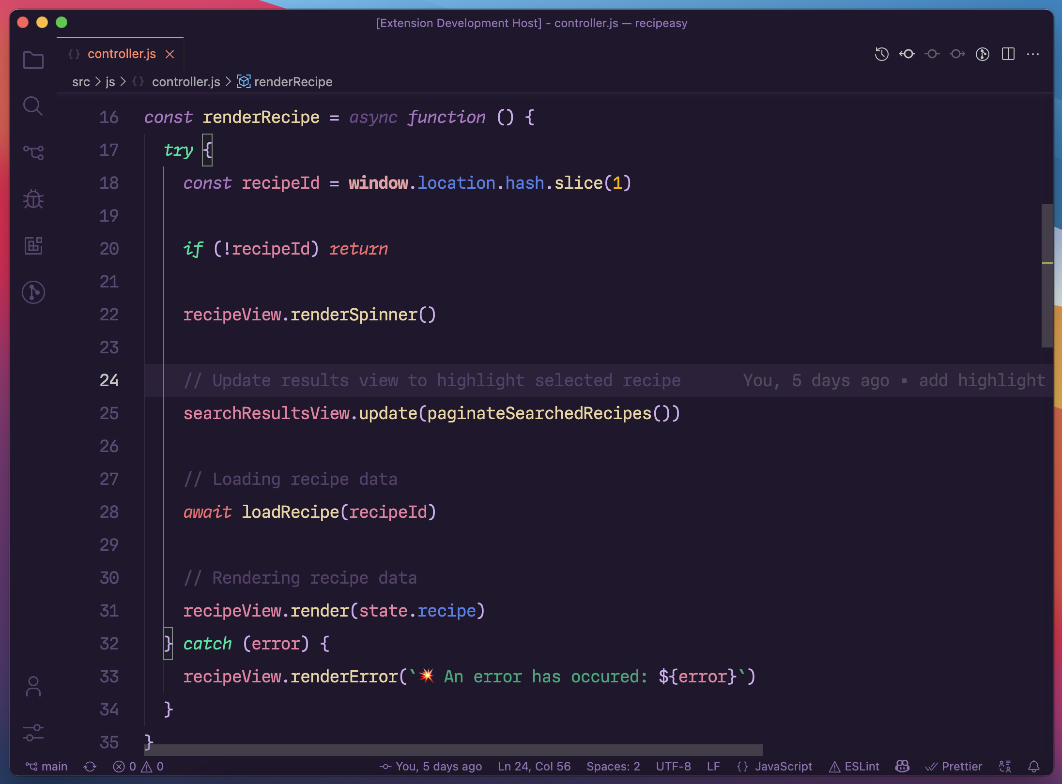The width and height of the screenshot is (1062, 784).
Task: Select the controller.js editor tab
Action: coord(121,54)
